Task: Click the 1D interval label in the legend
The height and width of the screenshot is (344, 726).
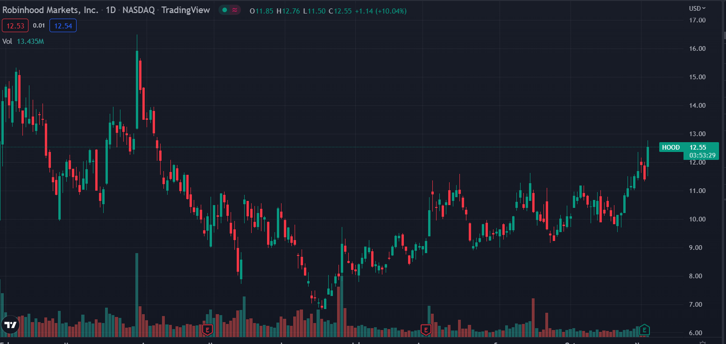Action: pos(111,10)
